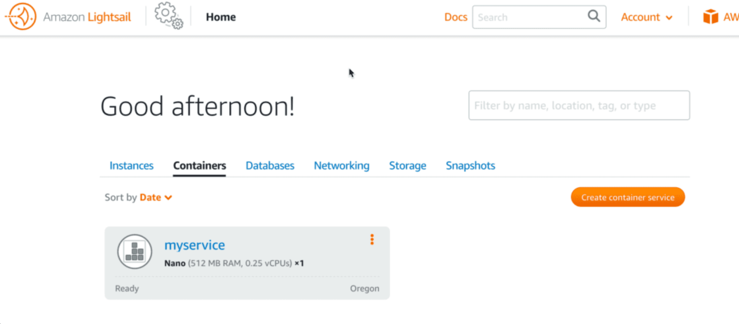Open the Sort by Date dropdown
739x324 pixels.
pyautogui.click(x=156, y=198)
